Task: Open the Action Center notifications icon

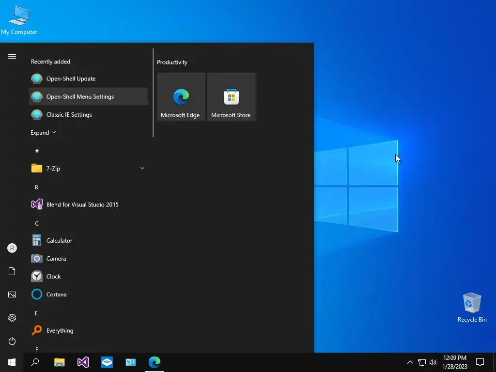Action: coord(480,362)
